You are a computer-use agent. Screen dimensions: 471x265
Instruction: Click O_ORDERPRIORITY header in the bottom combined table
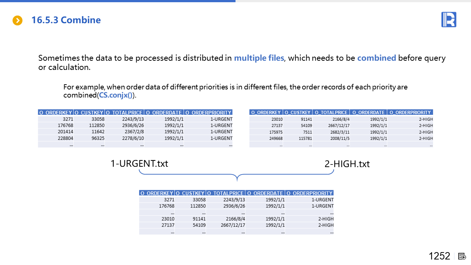pos(309,193)
